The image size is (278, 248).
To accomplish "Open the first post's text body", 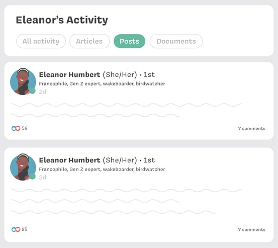I will (x=126, y=110).
